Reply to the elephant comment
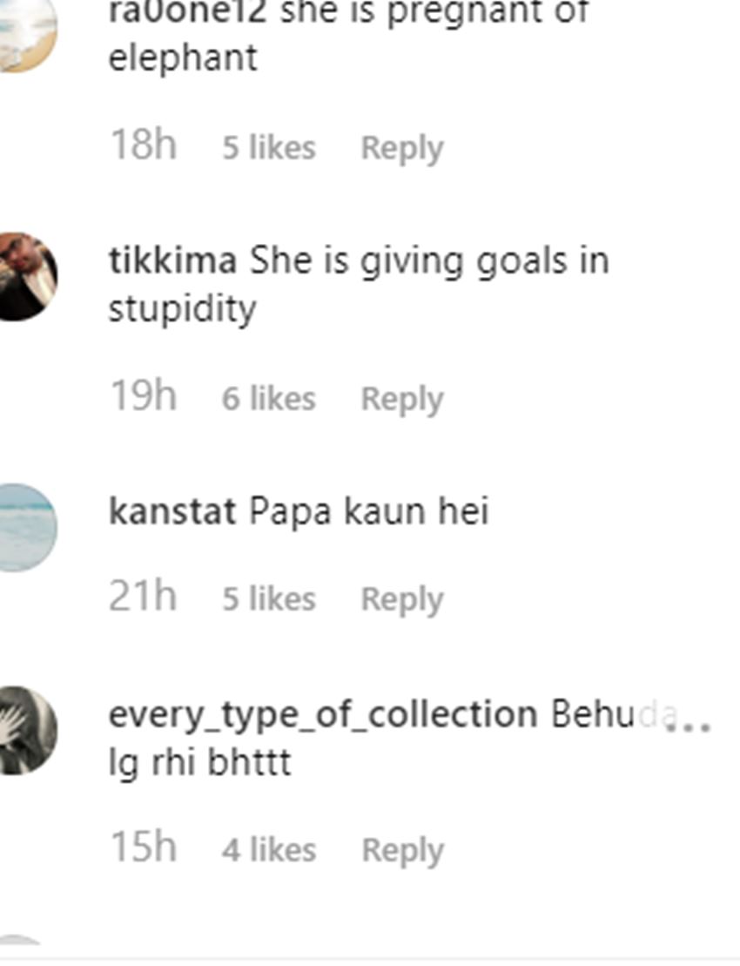The height and width of the screenshot is (966, 740). (401, 148)
